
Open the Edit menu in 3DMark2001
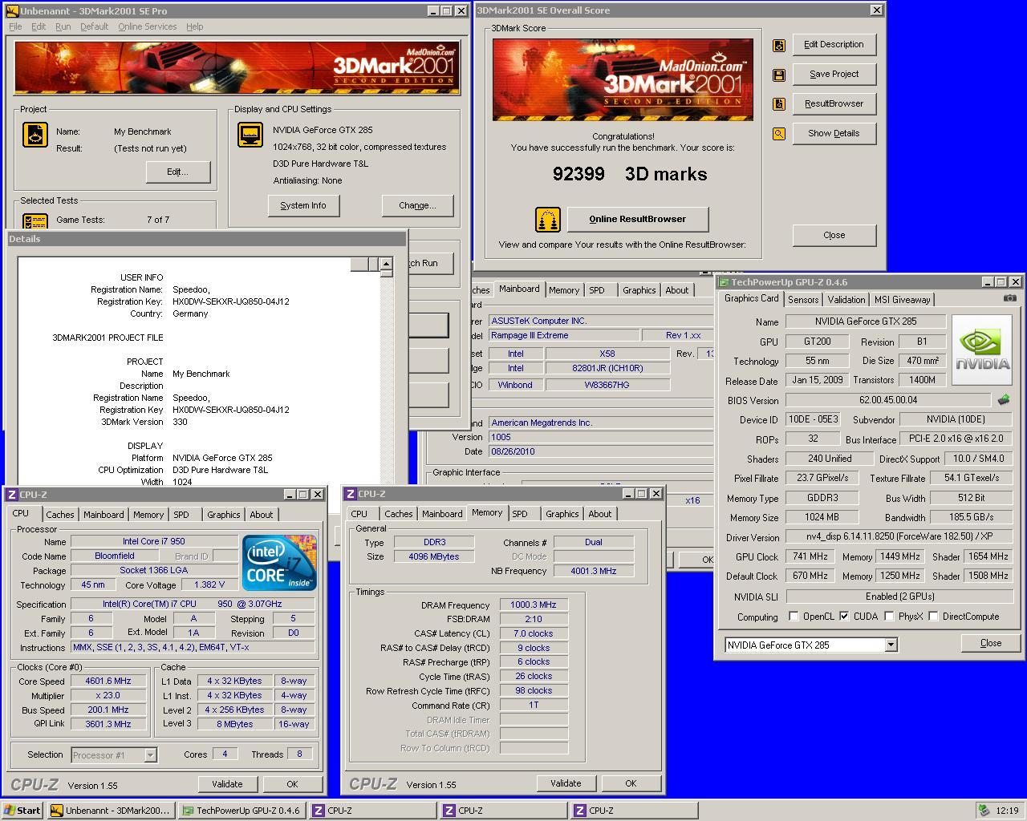(x=39, y=26)
